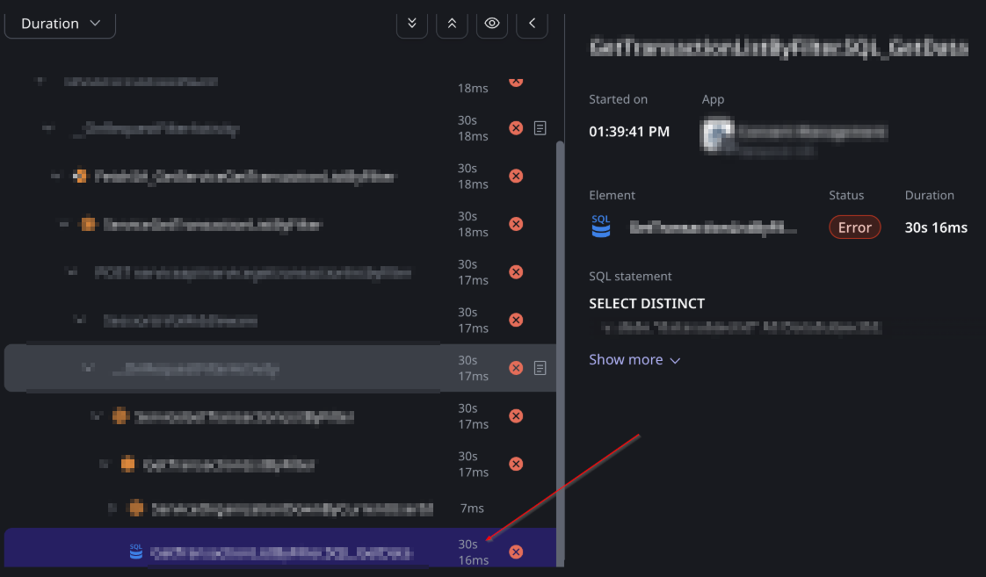Collapse the highlighted gray row's tree chevron
Image resolution: width=986 pixels, height=577 pixels.
click(87, 369)
